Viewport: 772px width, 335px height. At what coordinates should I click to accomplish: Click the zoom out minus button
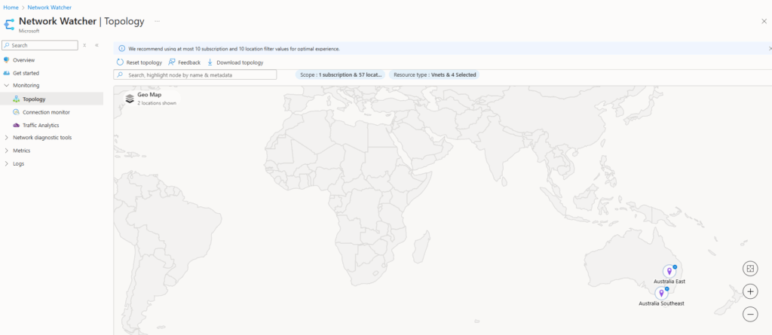(750, 314)
